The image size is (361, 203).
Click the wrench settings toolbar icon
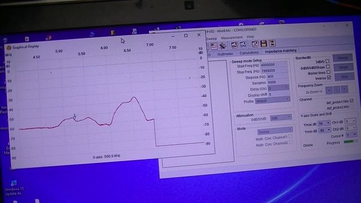(x=222, y=46)
